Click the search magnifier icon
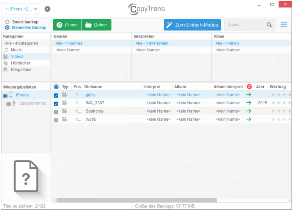This screenshot has width=293, height=211. pos(269,25)
